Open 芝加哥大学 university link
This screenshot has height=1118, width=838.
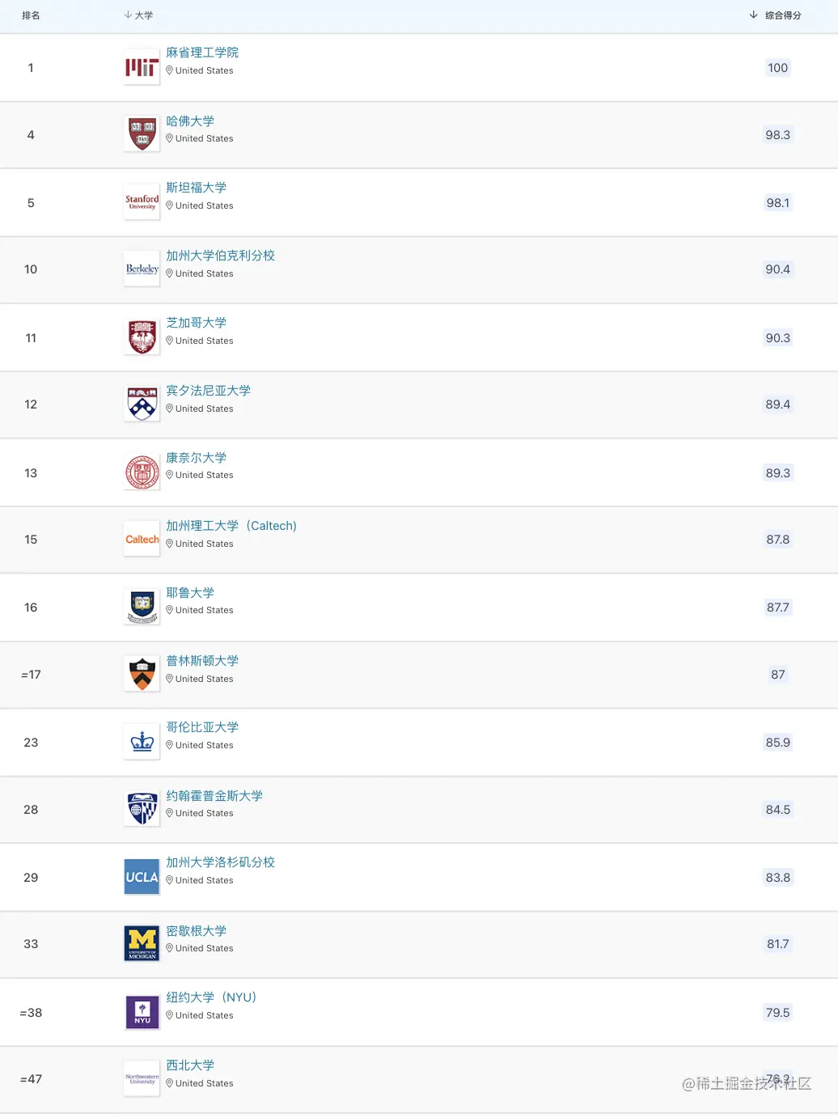[x=196, y=323]
